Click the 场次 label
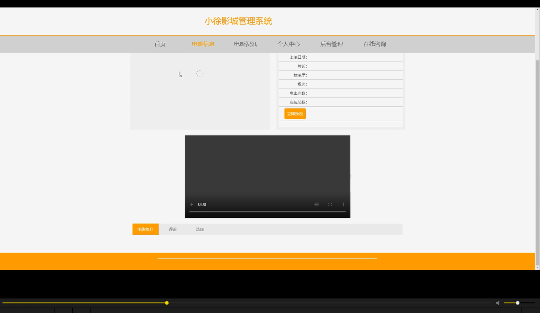 click(x=302, y=84)
